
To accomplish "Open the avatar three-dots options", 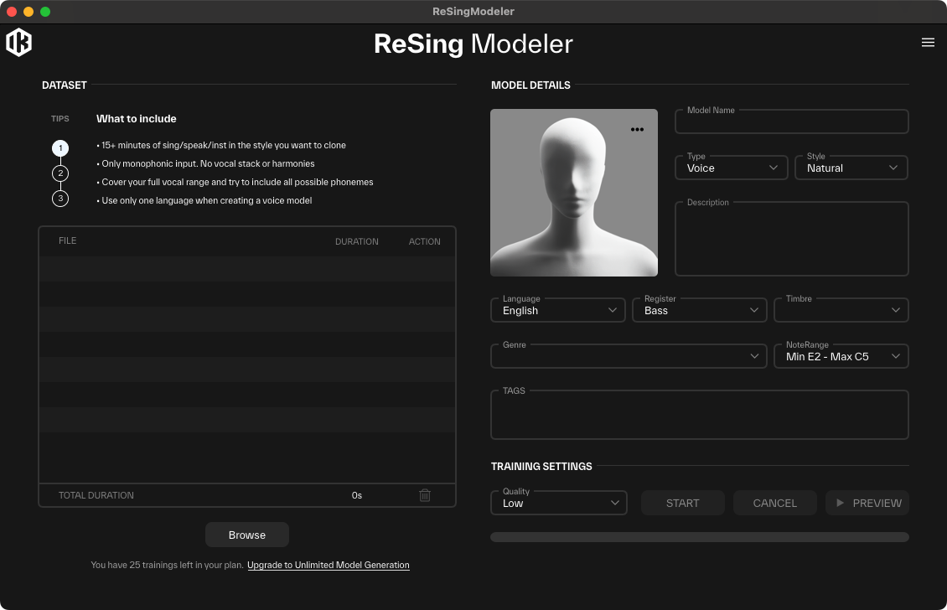I will coord(637,130).
